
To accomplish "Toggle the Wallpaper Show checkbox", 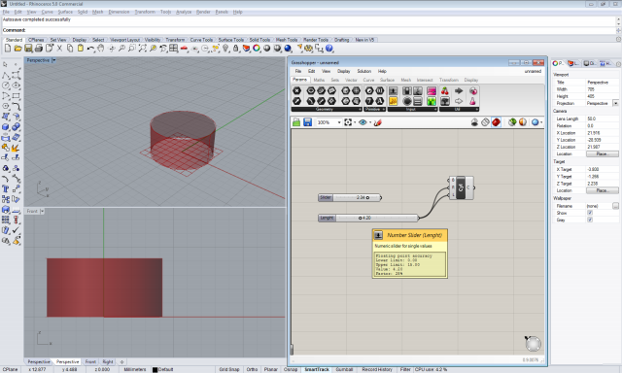I will (590, 213).
